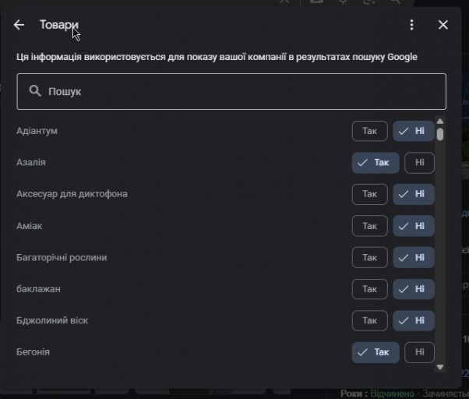This screenshot has height=399, width=469.
Task: Click the Товари dialog title
Action: click(59, 25)
